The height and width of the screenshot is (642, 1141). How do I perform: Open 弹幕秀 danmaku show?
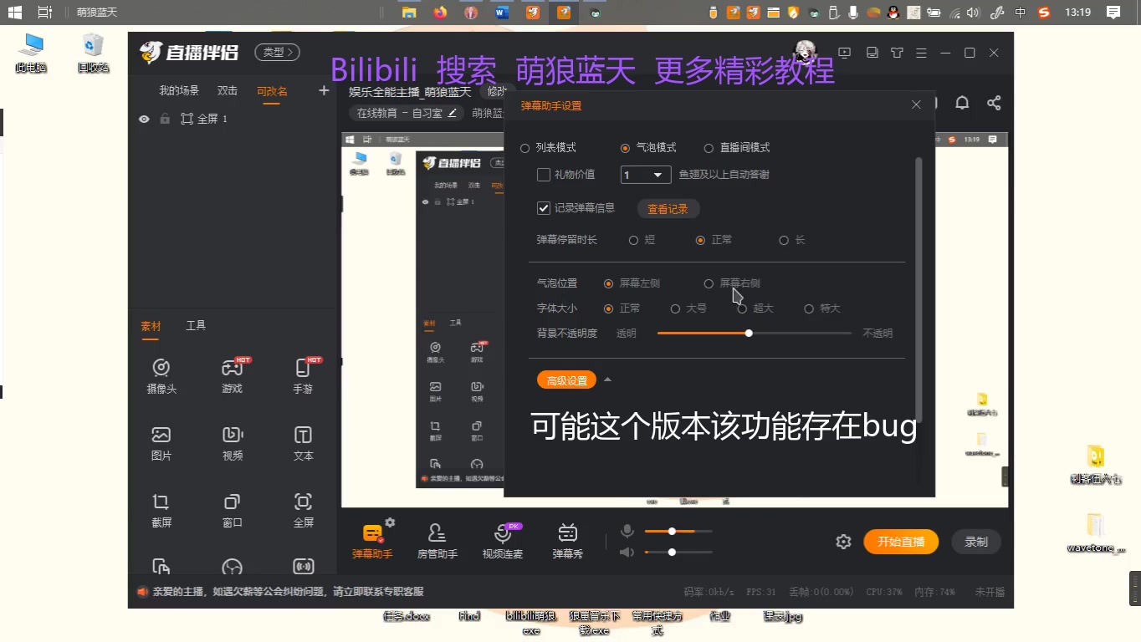[x=567, y=542]
